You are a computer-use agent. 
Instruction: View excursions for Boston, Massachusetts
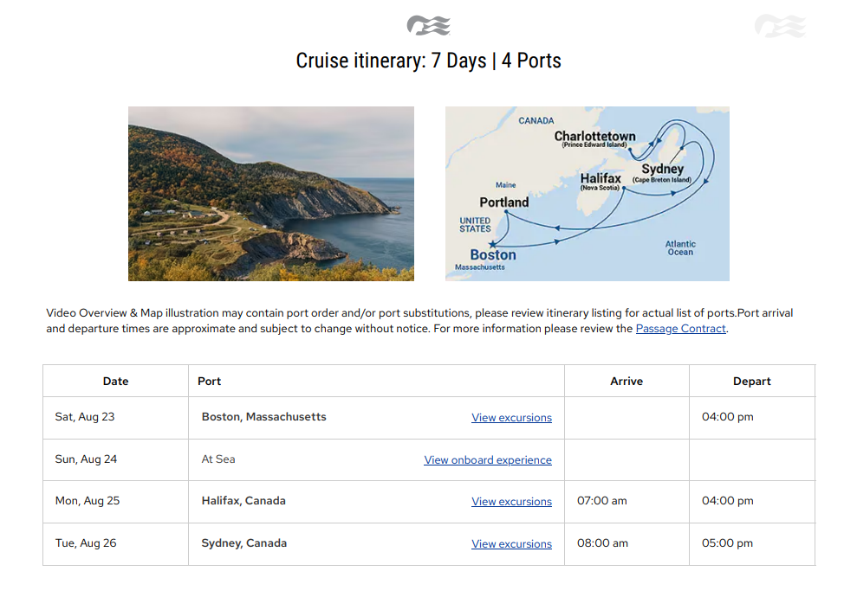pos(511,418)
